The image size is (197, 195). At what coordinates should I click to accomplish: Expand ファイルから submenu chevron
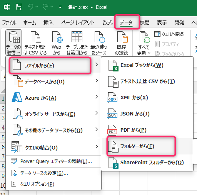[x=97, y=64]
